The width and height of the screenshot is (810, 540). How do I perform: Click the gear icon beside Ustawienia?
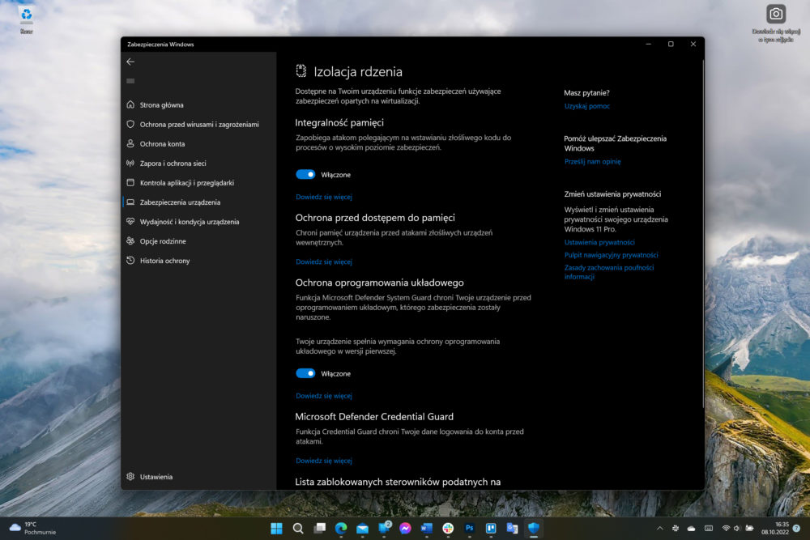pos(130,477)
